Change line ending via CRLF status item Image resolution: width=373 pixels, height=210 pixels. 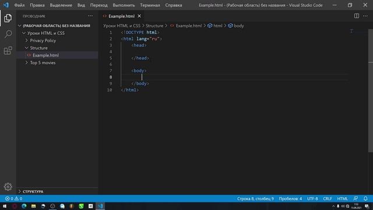pyautogui.click(x=328, y=198)
